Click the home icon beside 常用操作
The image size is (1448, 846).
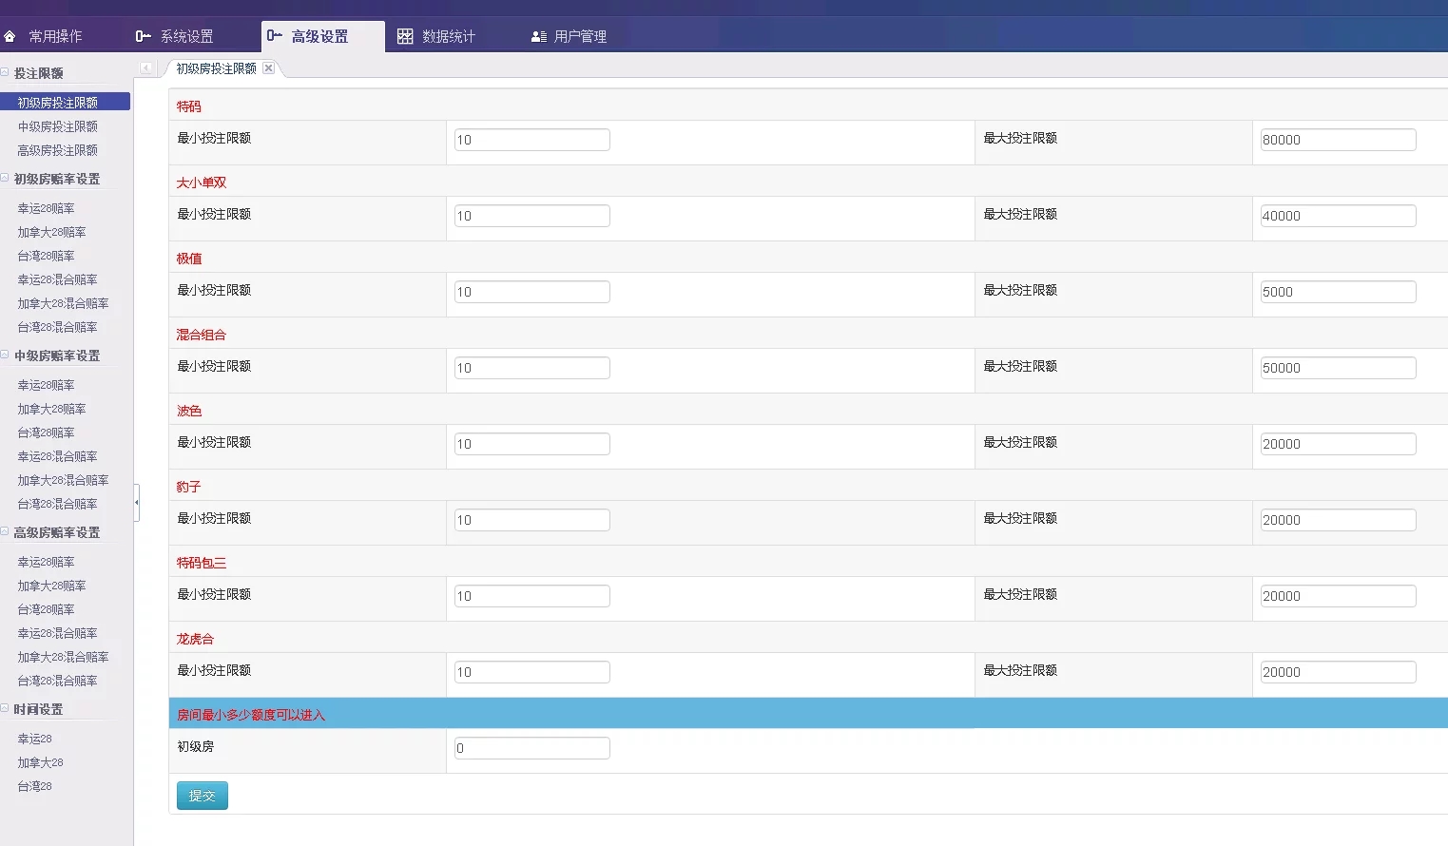[10, 37]
